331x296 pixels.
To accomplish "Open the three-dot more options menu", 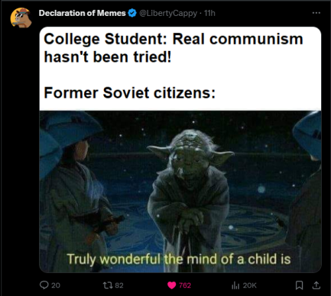I will pos(316,13).
